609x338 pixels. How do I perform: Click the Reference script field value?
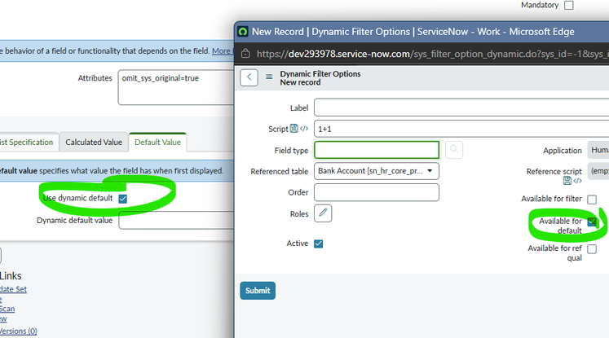click(x=598, y=171)
